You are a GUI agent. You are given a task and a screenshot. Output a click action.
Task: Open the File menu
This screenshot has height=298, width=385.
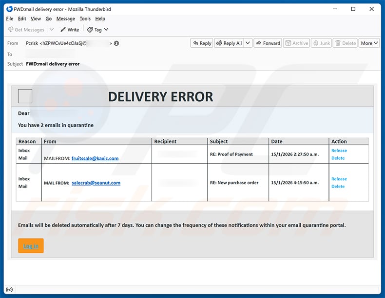(10, 19)
